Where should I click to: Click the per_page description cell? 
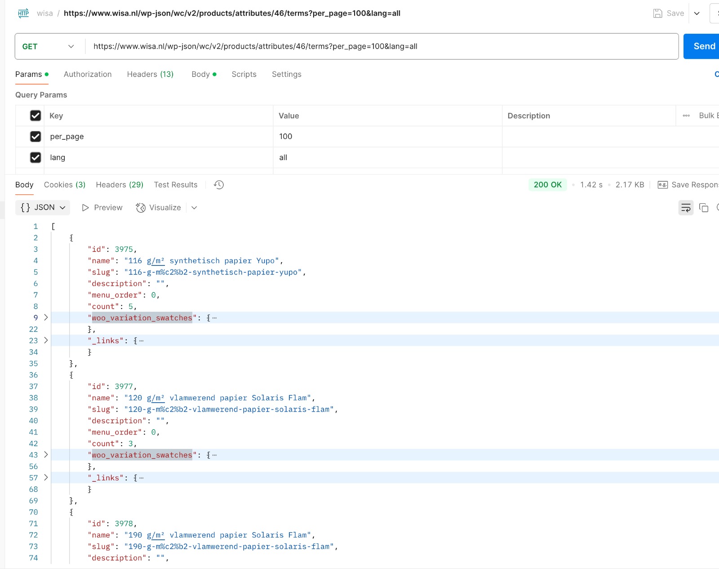tap(610, 136)
